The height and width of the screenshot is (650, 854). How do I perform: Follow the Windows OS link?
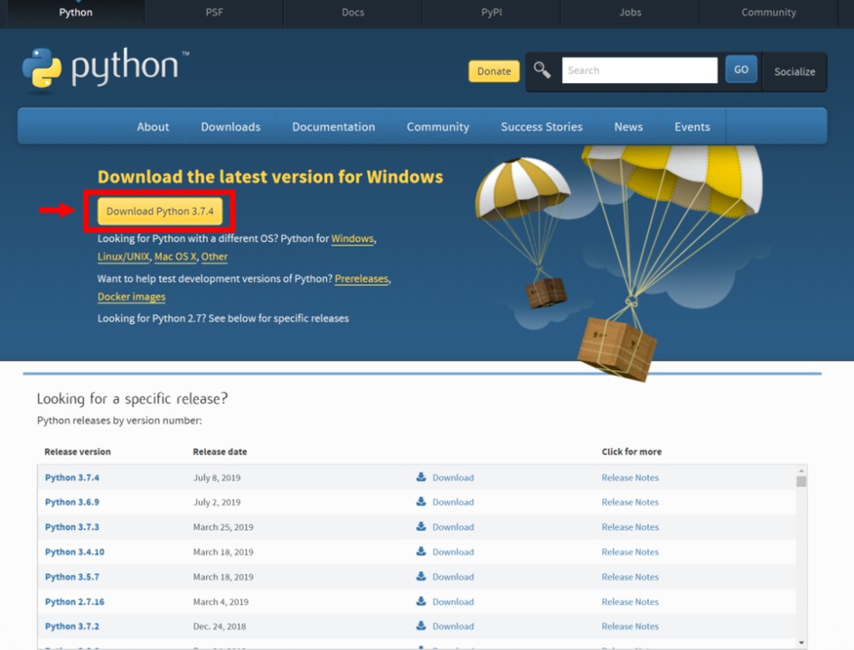(352, 238)
